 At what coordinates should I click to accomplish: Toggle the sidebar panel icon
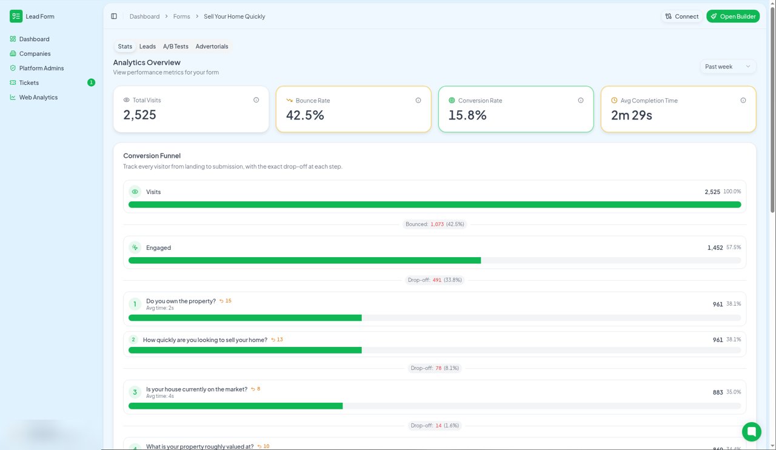[114, 16]
